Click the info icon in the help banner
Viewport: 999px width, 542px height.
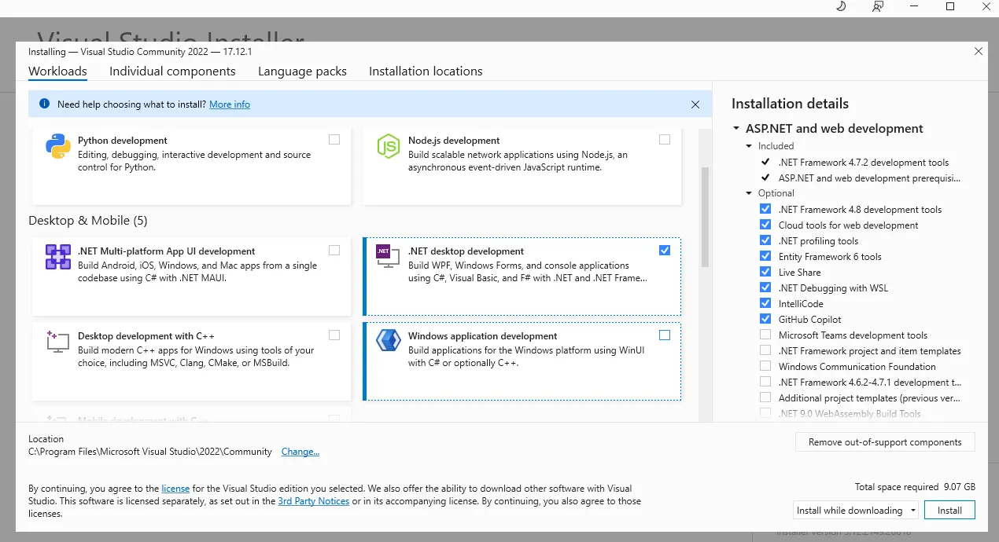43,104
